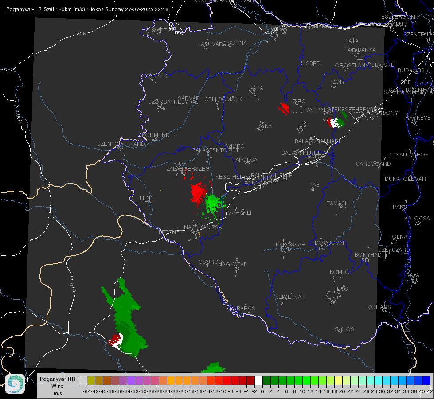Screen dimensions: 434x399
Task: Click the CSURGÓ town label
Action: [x=211, y=262]
